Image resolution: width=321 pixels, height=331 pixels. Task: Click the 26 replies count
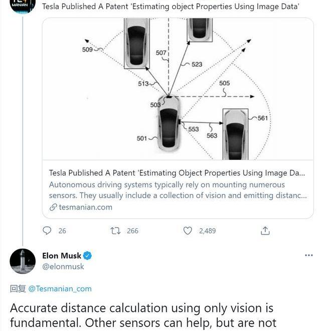(x=62, y=231)
